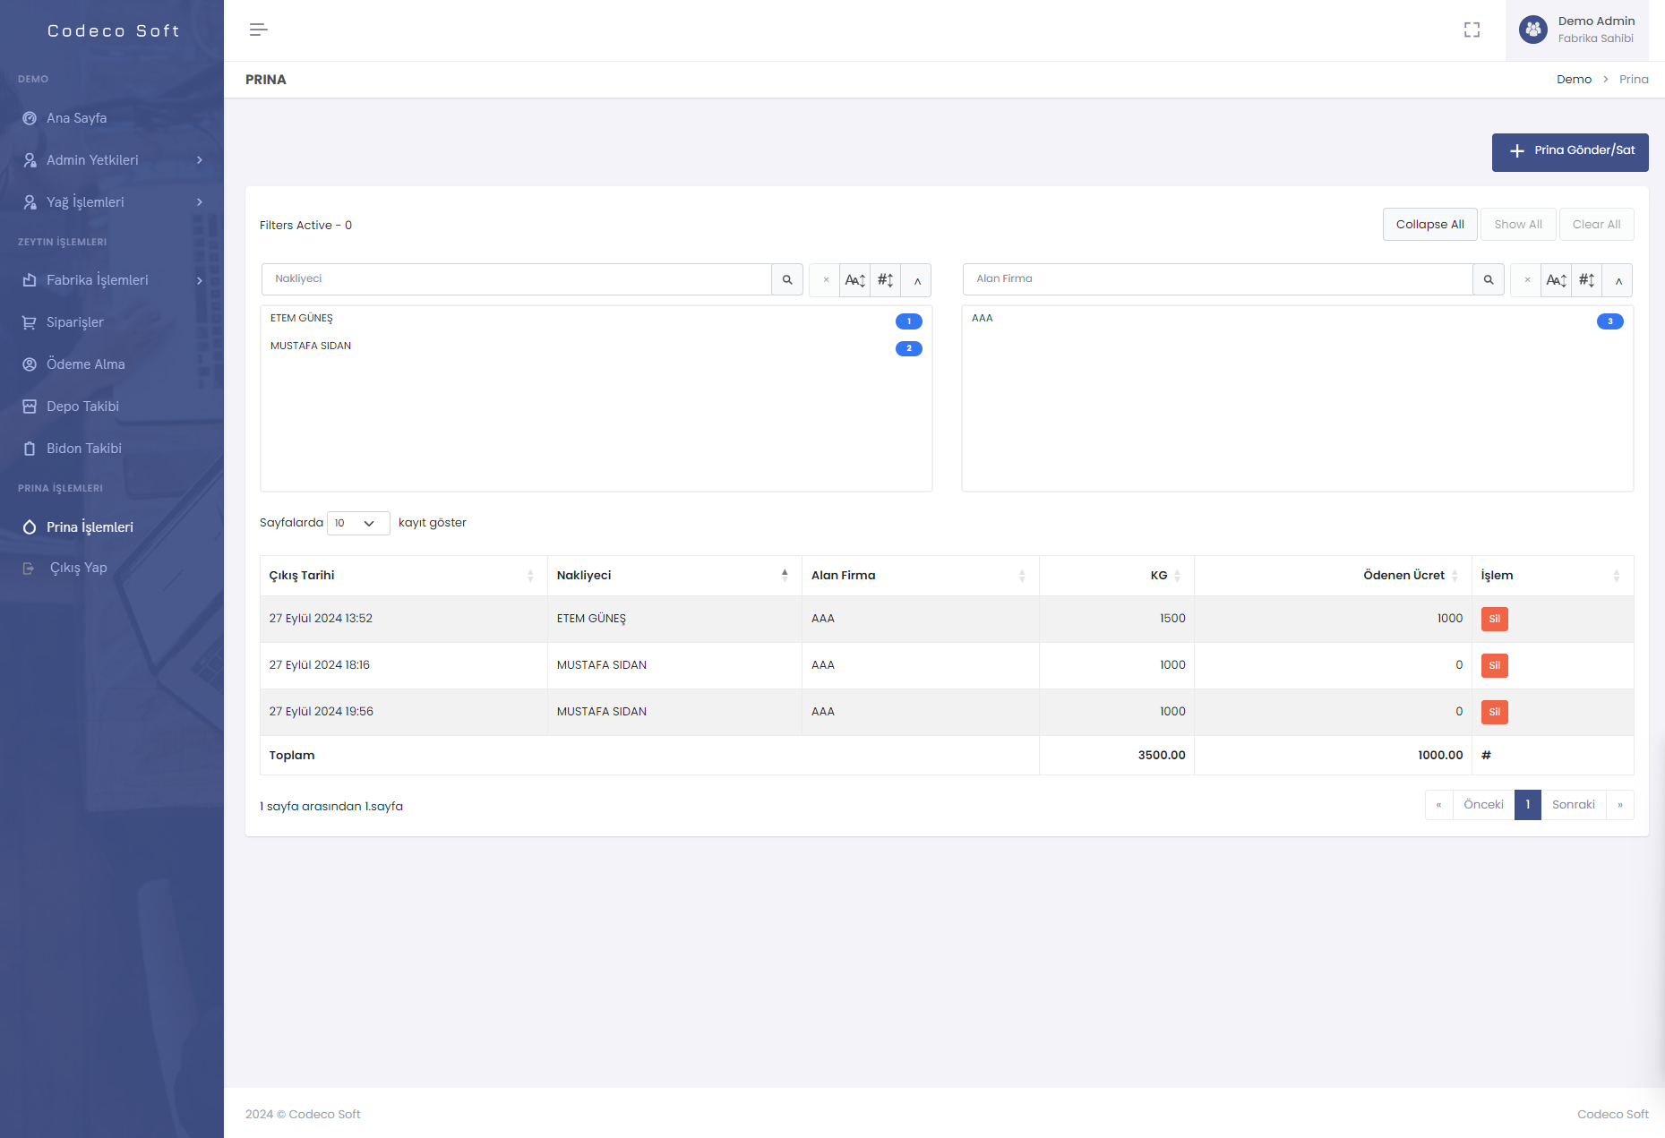Open Depo Takibi from sidebar
The image size is (1665, 1138).
click(x=82, y=406)
